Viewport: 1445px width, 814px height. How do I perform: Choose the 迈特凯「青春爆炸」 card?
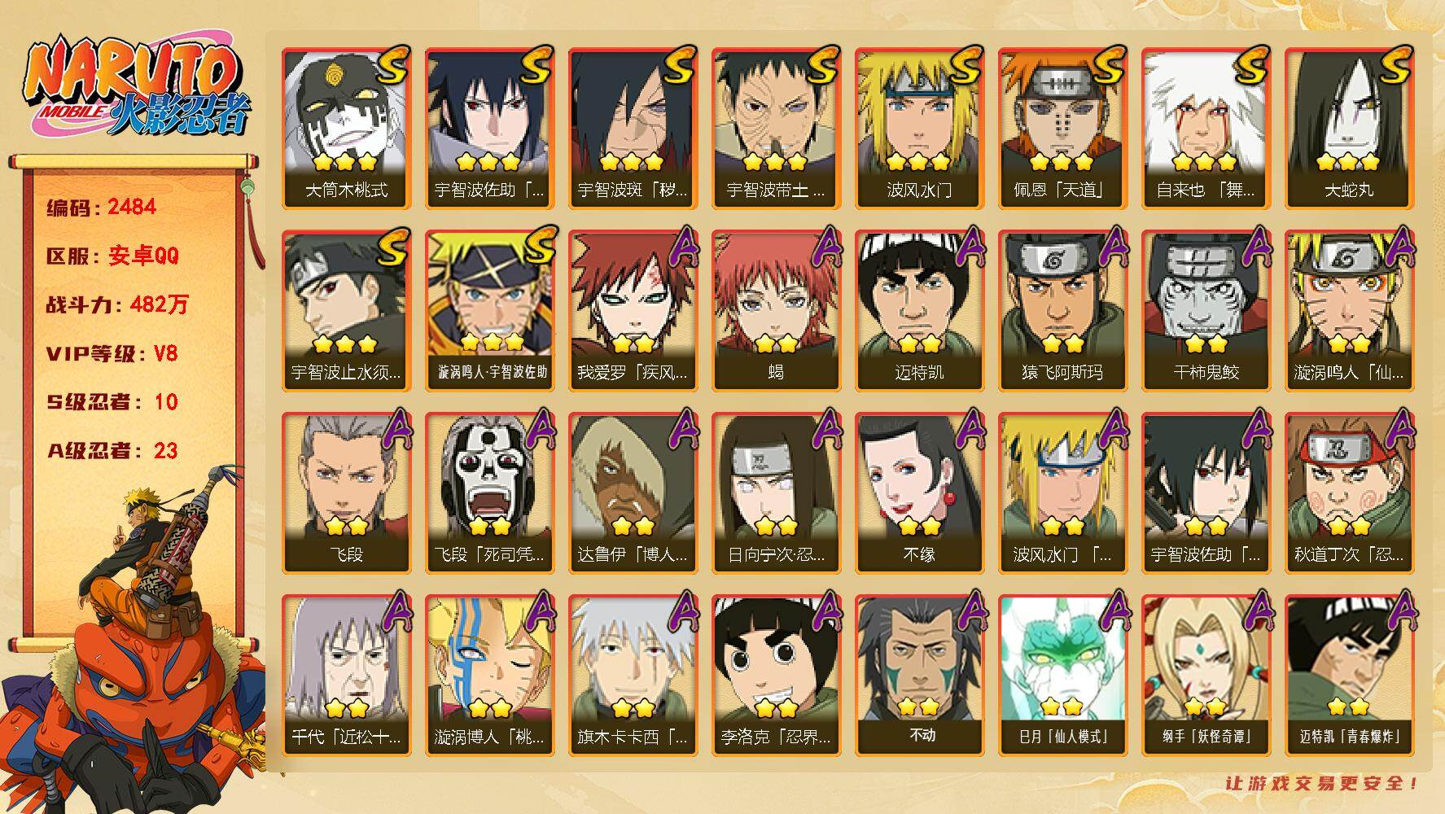(x=1349, y=676)
